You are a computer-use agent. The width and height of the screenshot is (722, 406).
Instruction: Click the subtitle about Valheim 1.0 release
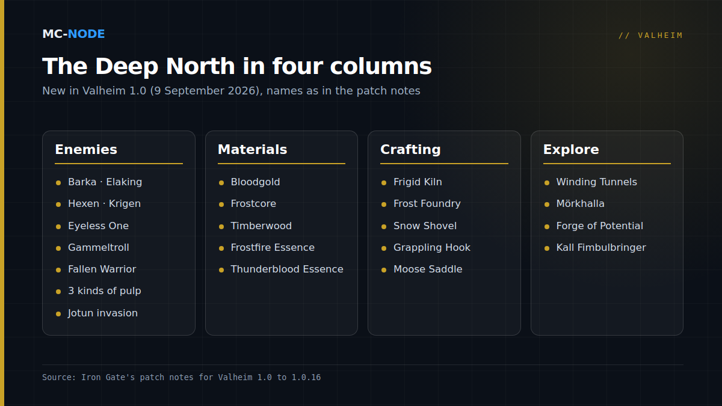231,91
